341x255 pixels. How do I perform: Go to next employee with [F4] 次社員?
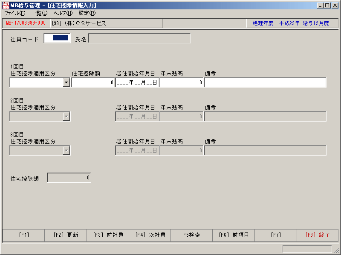click(x=150, y=235)
